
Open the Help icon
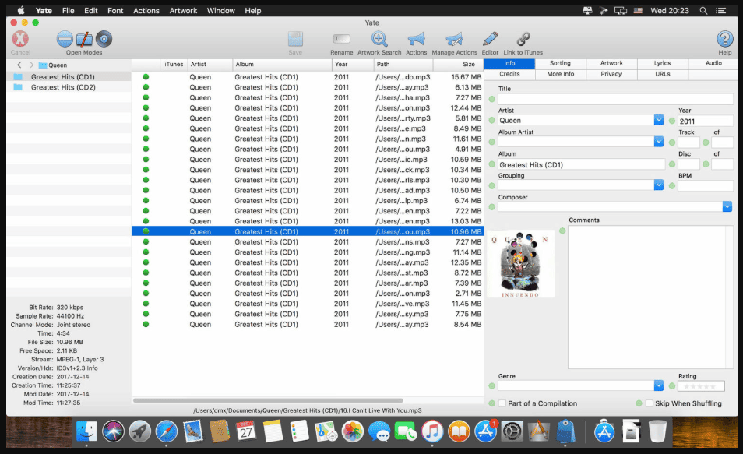pos(724,39)
